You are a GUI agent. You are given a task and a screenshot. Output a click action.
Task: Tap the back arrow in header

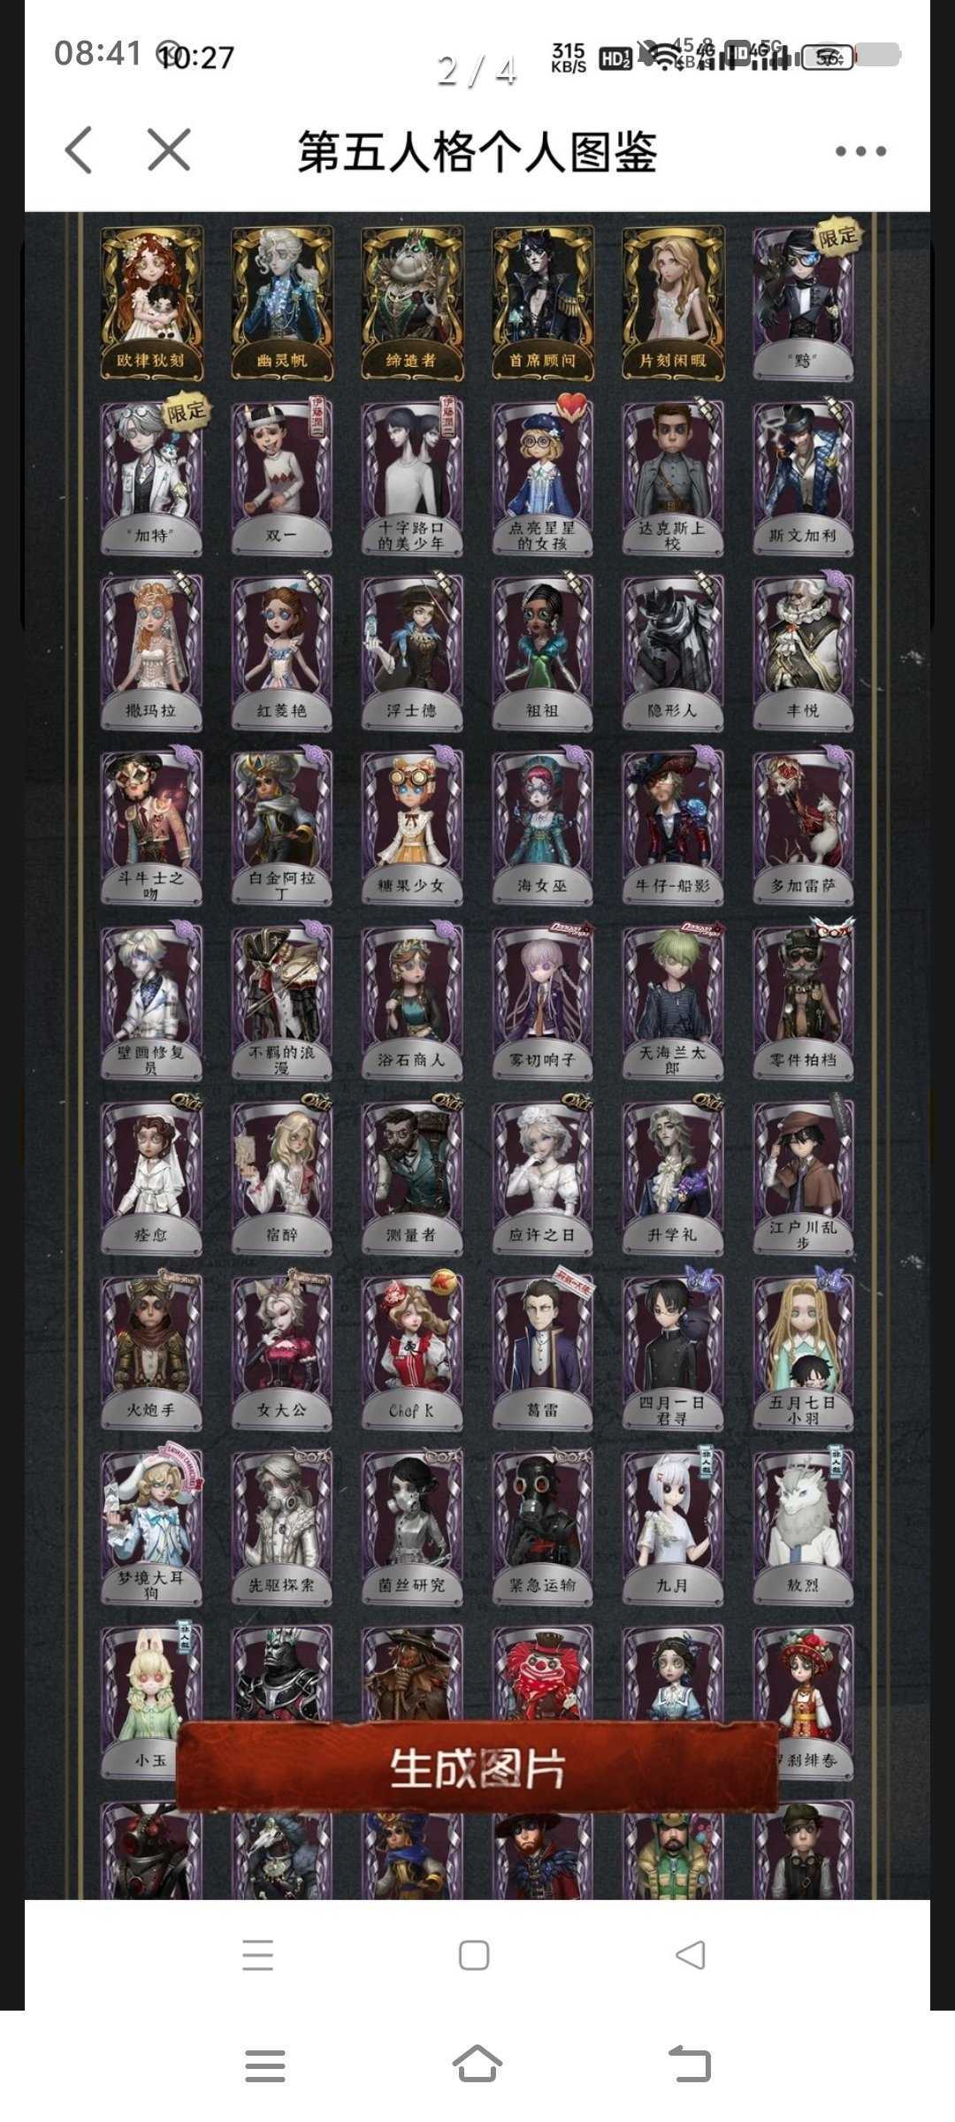point(79,149)
